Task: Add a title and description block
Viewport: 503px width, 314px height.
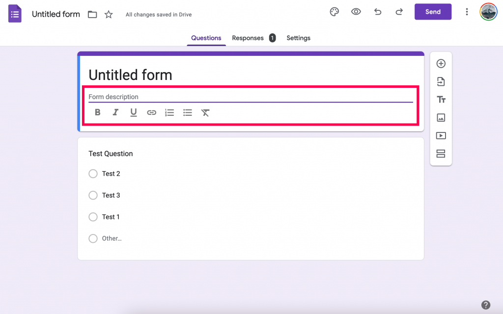Action: [441, 99]
